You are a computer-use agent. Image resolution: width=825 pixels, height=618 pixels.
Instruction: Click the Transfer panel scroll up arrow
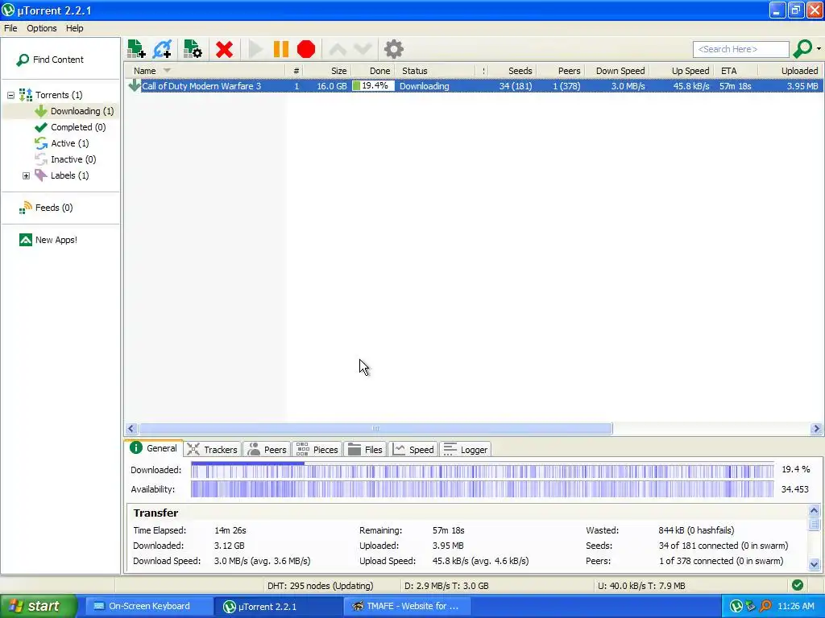(814, 511)
